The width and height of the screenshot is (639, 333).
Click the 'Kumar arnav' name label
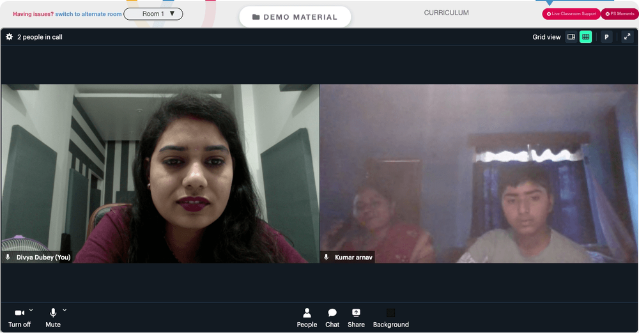[x=353, y=257]
